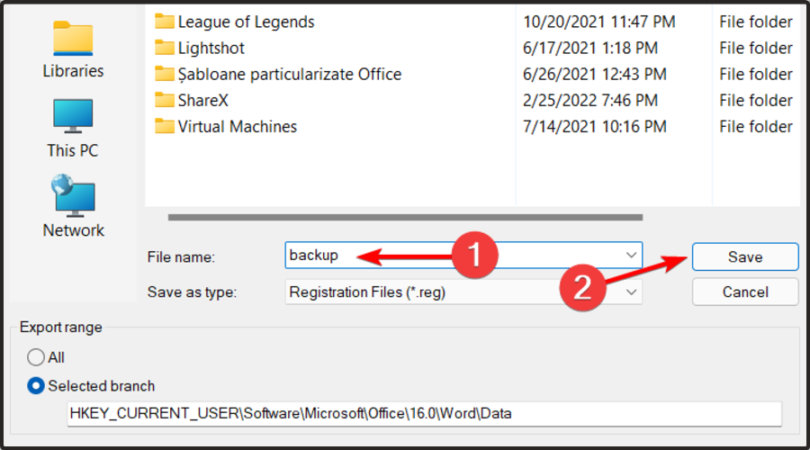The height and width of the screenshot is (450, 810).
Task: Click the Cancel button
Action: (x=745, y=292)
